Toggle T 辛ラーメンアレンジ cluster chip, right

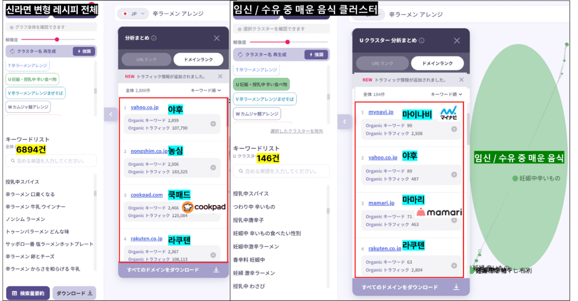tap(257, 69)
